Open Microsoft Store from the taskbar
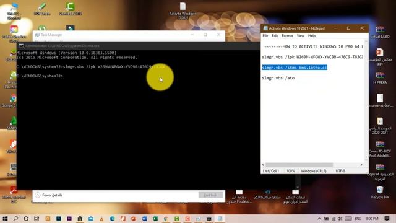Viewport: 396px width, 223px height. pos(80,219)
